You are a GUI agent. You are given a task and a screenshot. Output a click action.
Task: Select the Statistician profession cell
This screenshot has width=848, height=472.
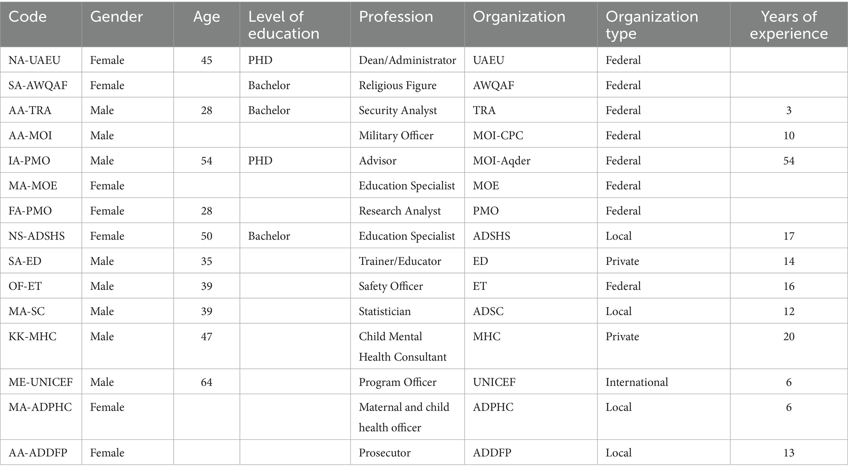coord(385,311)
